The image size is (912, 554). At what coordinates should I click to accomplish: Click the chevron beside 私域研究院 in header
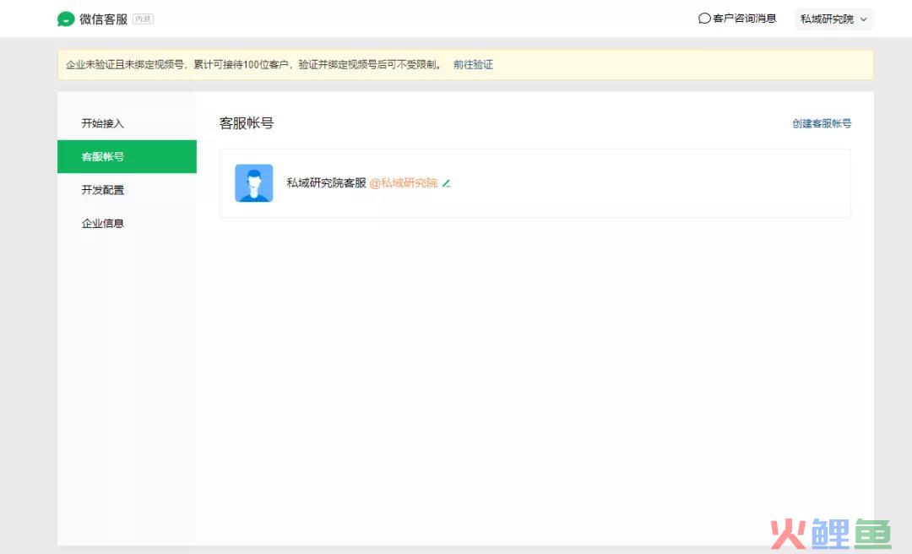(x=864, y=19)
